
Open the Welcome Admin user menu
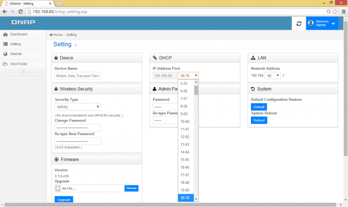point(322,23)
